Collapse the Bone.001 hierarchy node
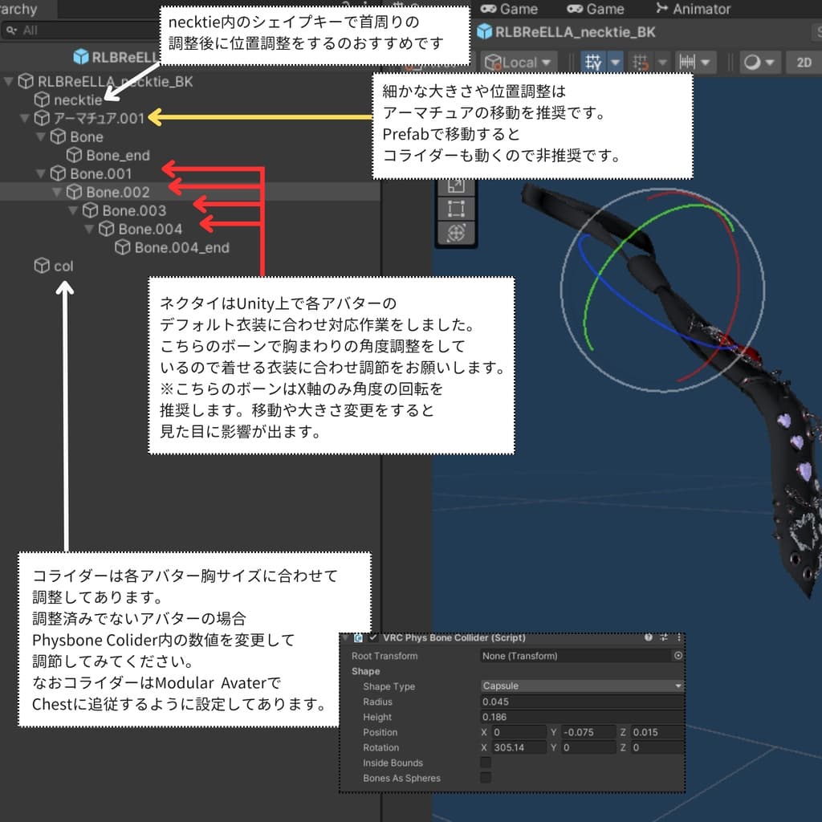822x822 pixels. pos(41,173)
